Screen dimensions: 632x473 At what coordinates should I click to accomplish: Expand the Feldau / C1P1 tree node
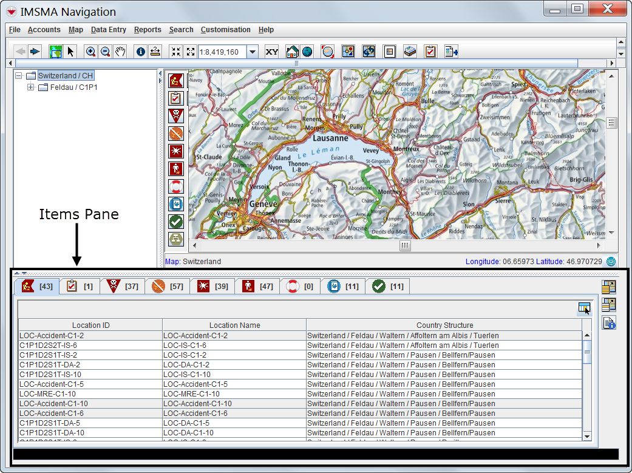(31, 87)
